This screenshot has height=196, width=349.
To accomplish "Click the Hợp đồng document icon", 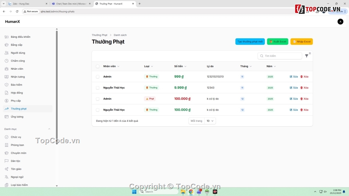I will (x=7, y=93).
